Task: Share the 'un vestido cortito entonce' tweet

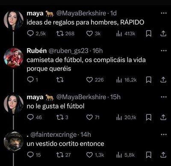Action: pyautogui.click(x=163, y=155)
